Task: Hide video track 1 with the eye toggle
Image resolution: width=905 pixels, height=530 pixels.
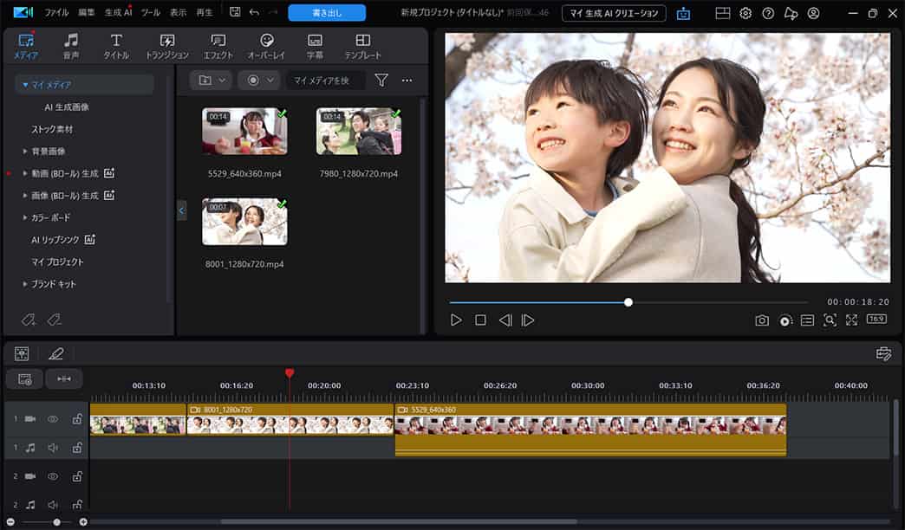Action: pos(52,418)
